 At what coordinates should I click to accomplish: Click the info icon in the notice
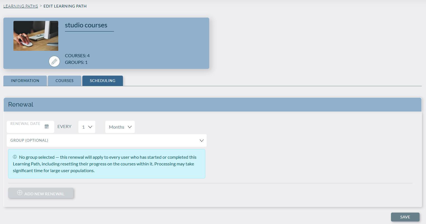(x=15, y=157)
